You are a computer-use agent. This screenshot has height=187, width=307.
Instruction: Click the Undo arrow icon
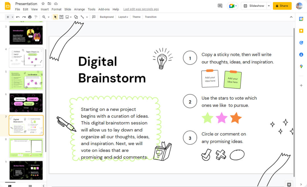[18, 17]
